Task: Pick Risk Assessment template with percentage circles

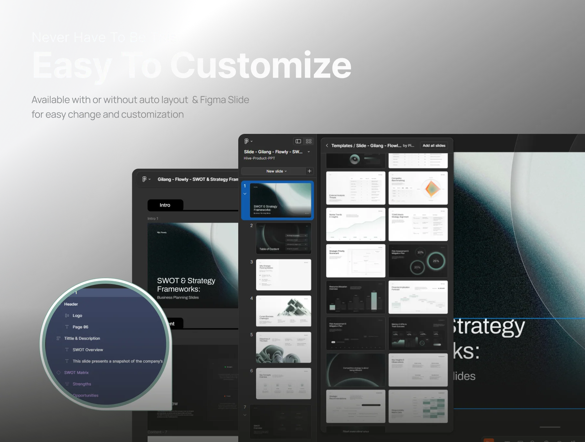Action: coord(418,261)
